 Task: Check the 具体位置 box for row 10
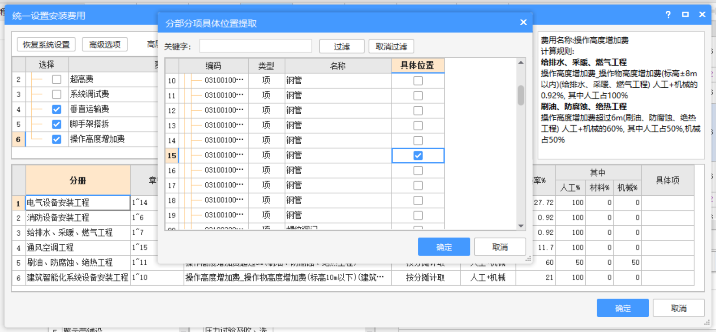418,81
